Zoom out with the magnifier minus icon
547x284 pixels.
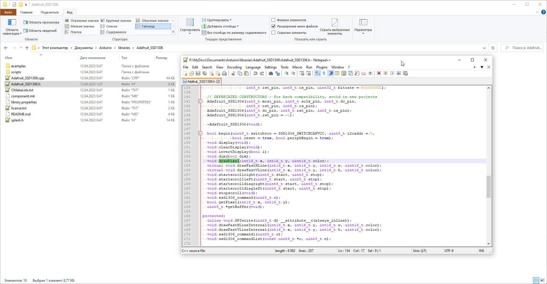[x=293, y=74]
